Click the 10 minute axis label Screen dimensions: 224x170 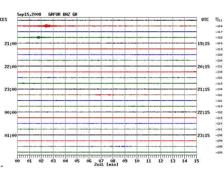coord(137,161)
